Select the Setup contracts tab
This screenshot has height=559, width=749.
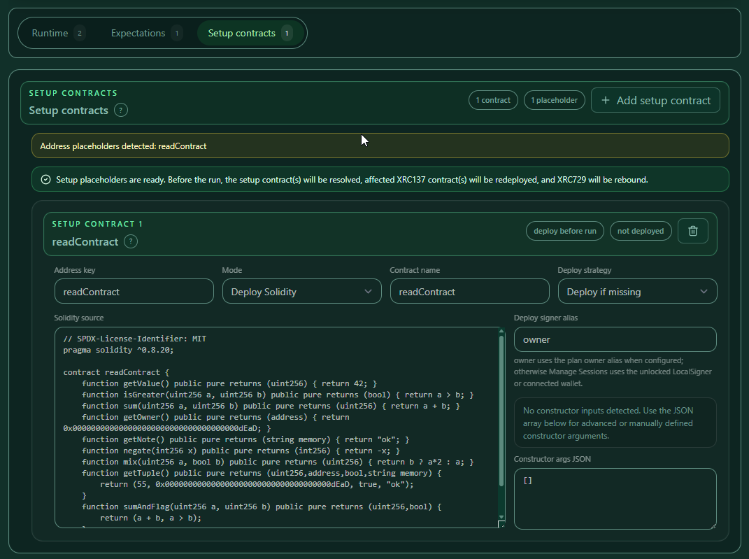click(x=250, y=33)
